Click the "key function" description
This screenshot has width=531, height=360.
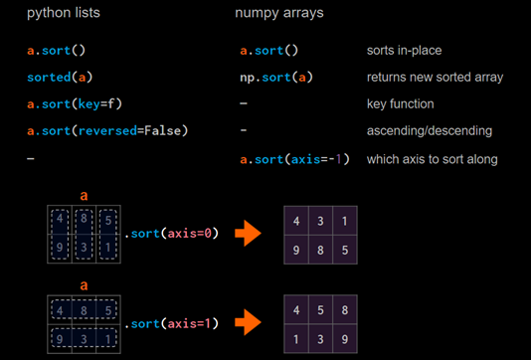point(401,104)
